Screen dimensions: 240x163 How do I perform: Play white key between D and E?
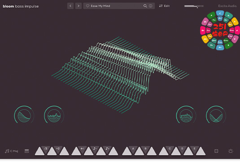tap(188, 152)
